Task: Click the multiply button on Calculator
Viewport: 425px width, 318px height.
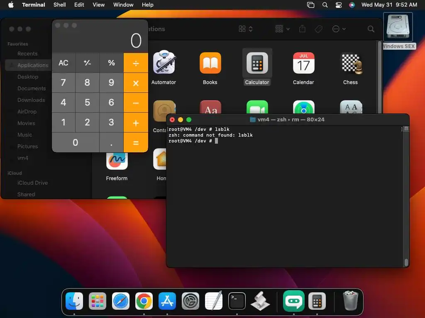Action: (136, 83)
